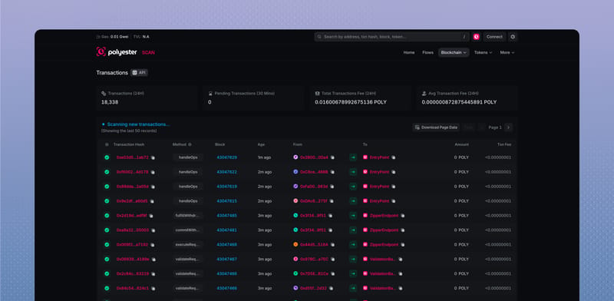
Task: Click the Tvl: N/A indicator in top bar
Action: tap(141, 37)
